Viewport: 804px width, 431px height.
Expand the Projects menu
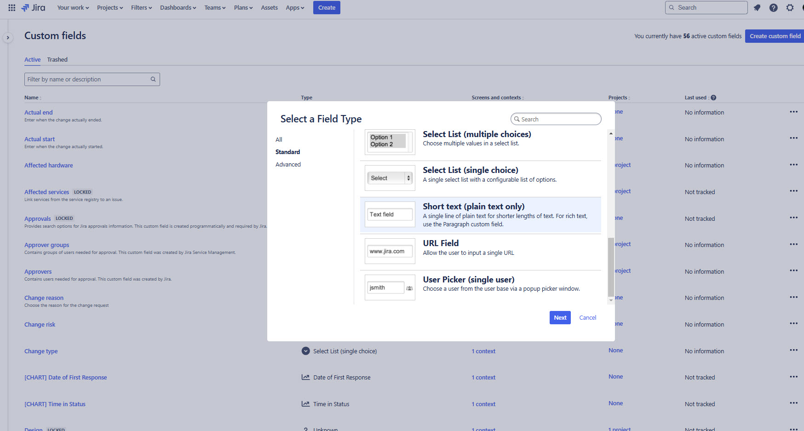point(110,7)
